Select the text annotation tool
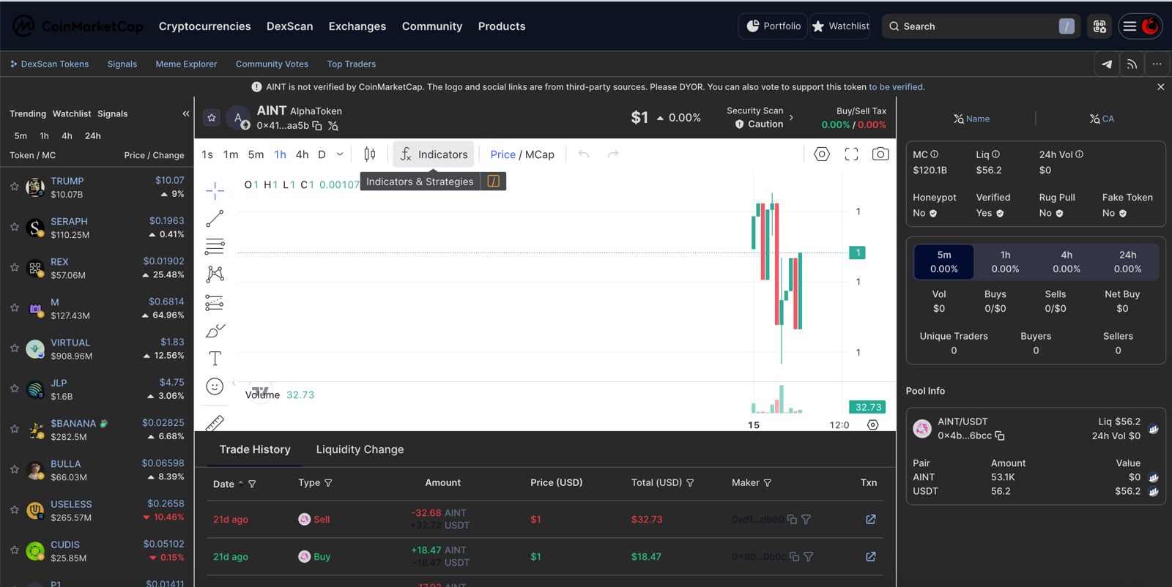Image resolution: width=1172 pixels, height=587 pixels. (215, 359)
